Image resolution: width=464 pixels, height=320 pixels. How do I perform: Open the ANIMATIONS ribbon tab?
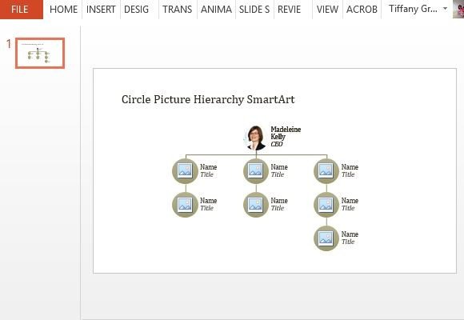(x=216, y=9)
